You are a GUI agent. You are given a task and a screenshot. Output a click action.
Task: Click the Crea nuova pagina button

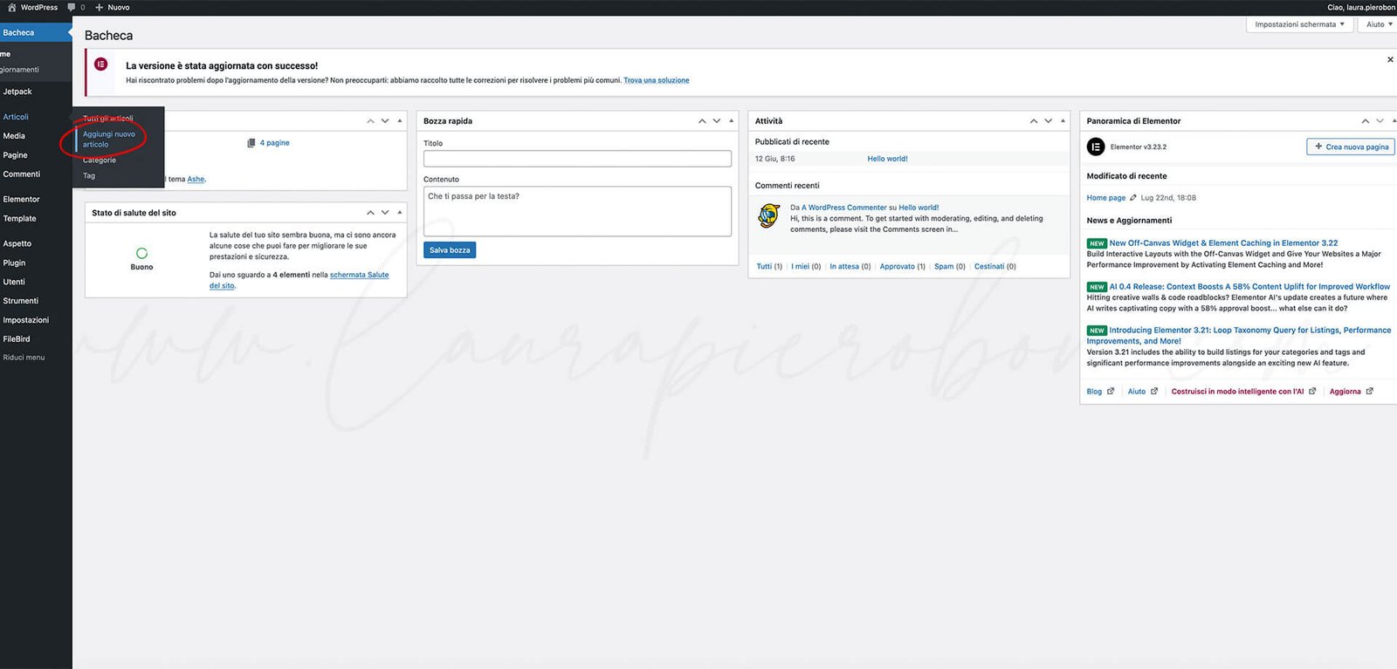(1351, 147)
